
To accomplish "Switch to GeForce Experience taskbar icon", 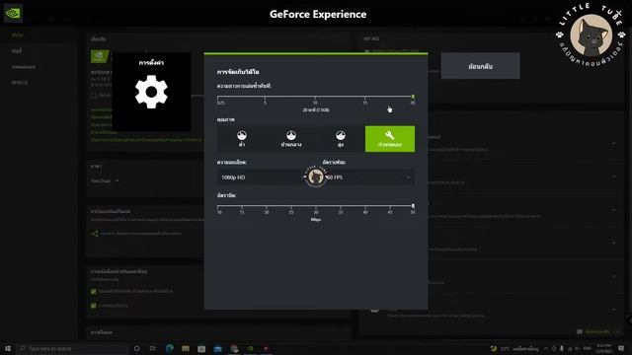I will point(250,348).
